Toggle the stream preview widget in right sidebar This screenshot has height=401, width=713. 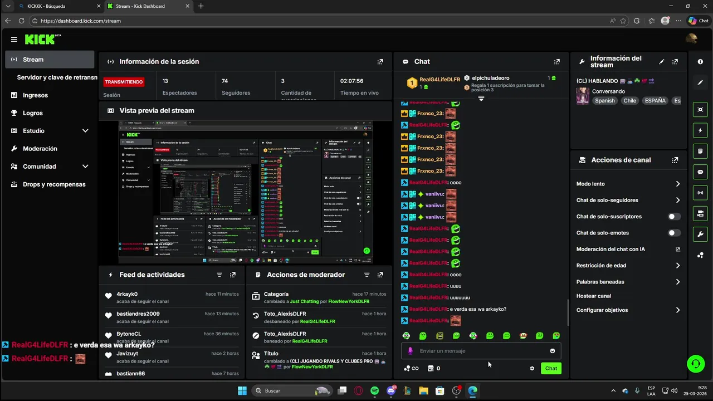click(x=700, y=110)
